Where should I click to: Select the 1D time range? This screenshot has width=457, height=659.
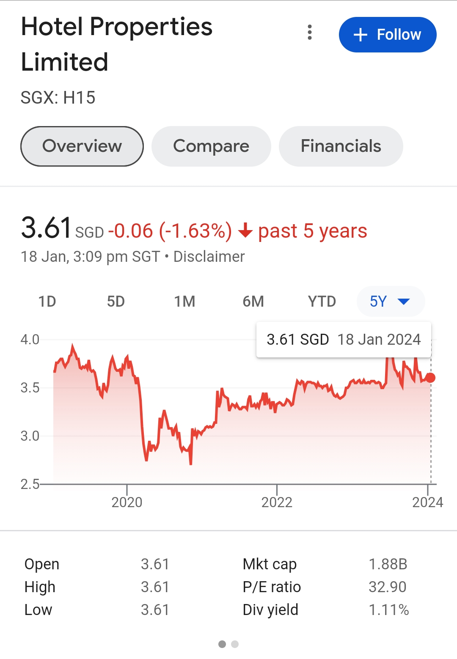pos(47,302)
